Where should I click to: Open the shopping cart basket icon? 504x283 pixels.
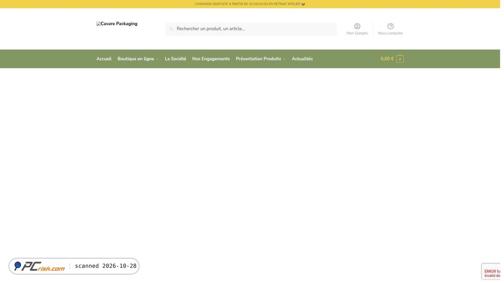tap(400, 59)
